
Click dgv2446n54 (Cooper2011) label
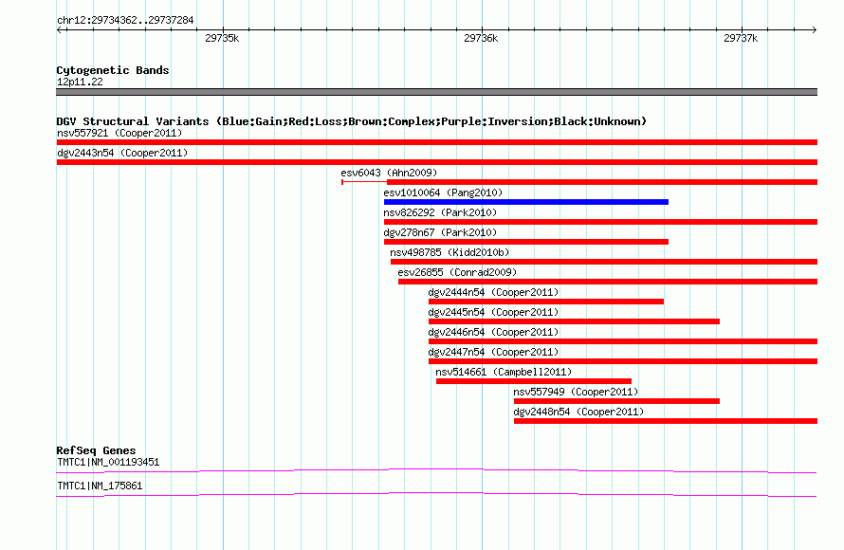pos(493,332)
